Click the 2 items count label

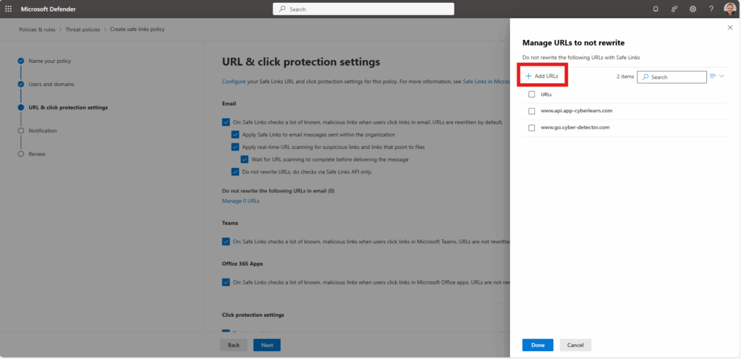[625, 77]
